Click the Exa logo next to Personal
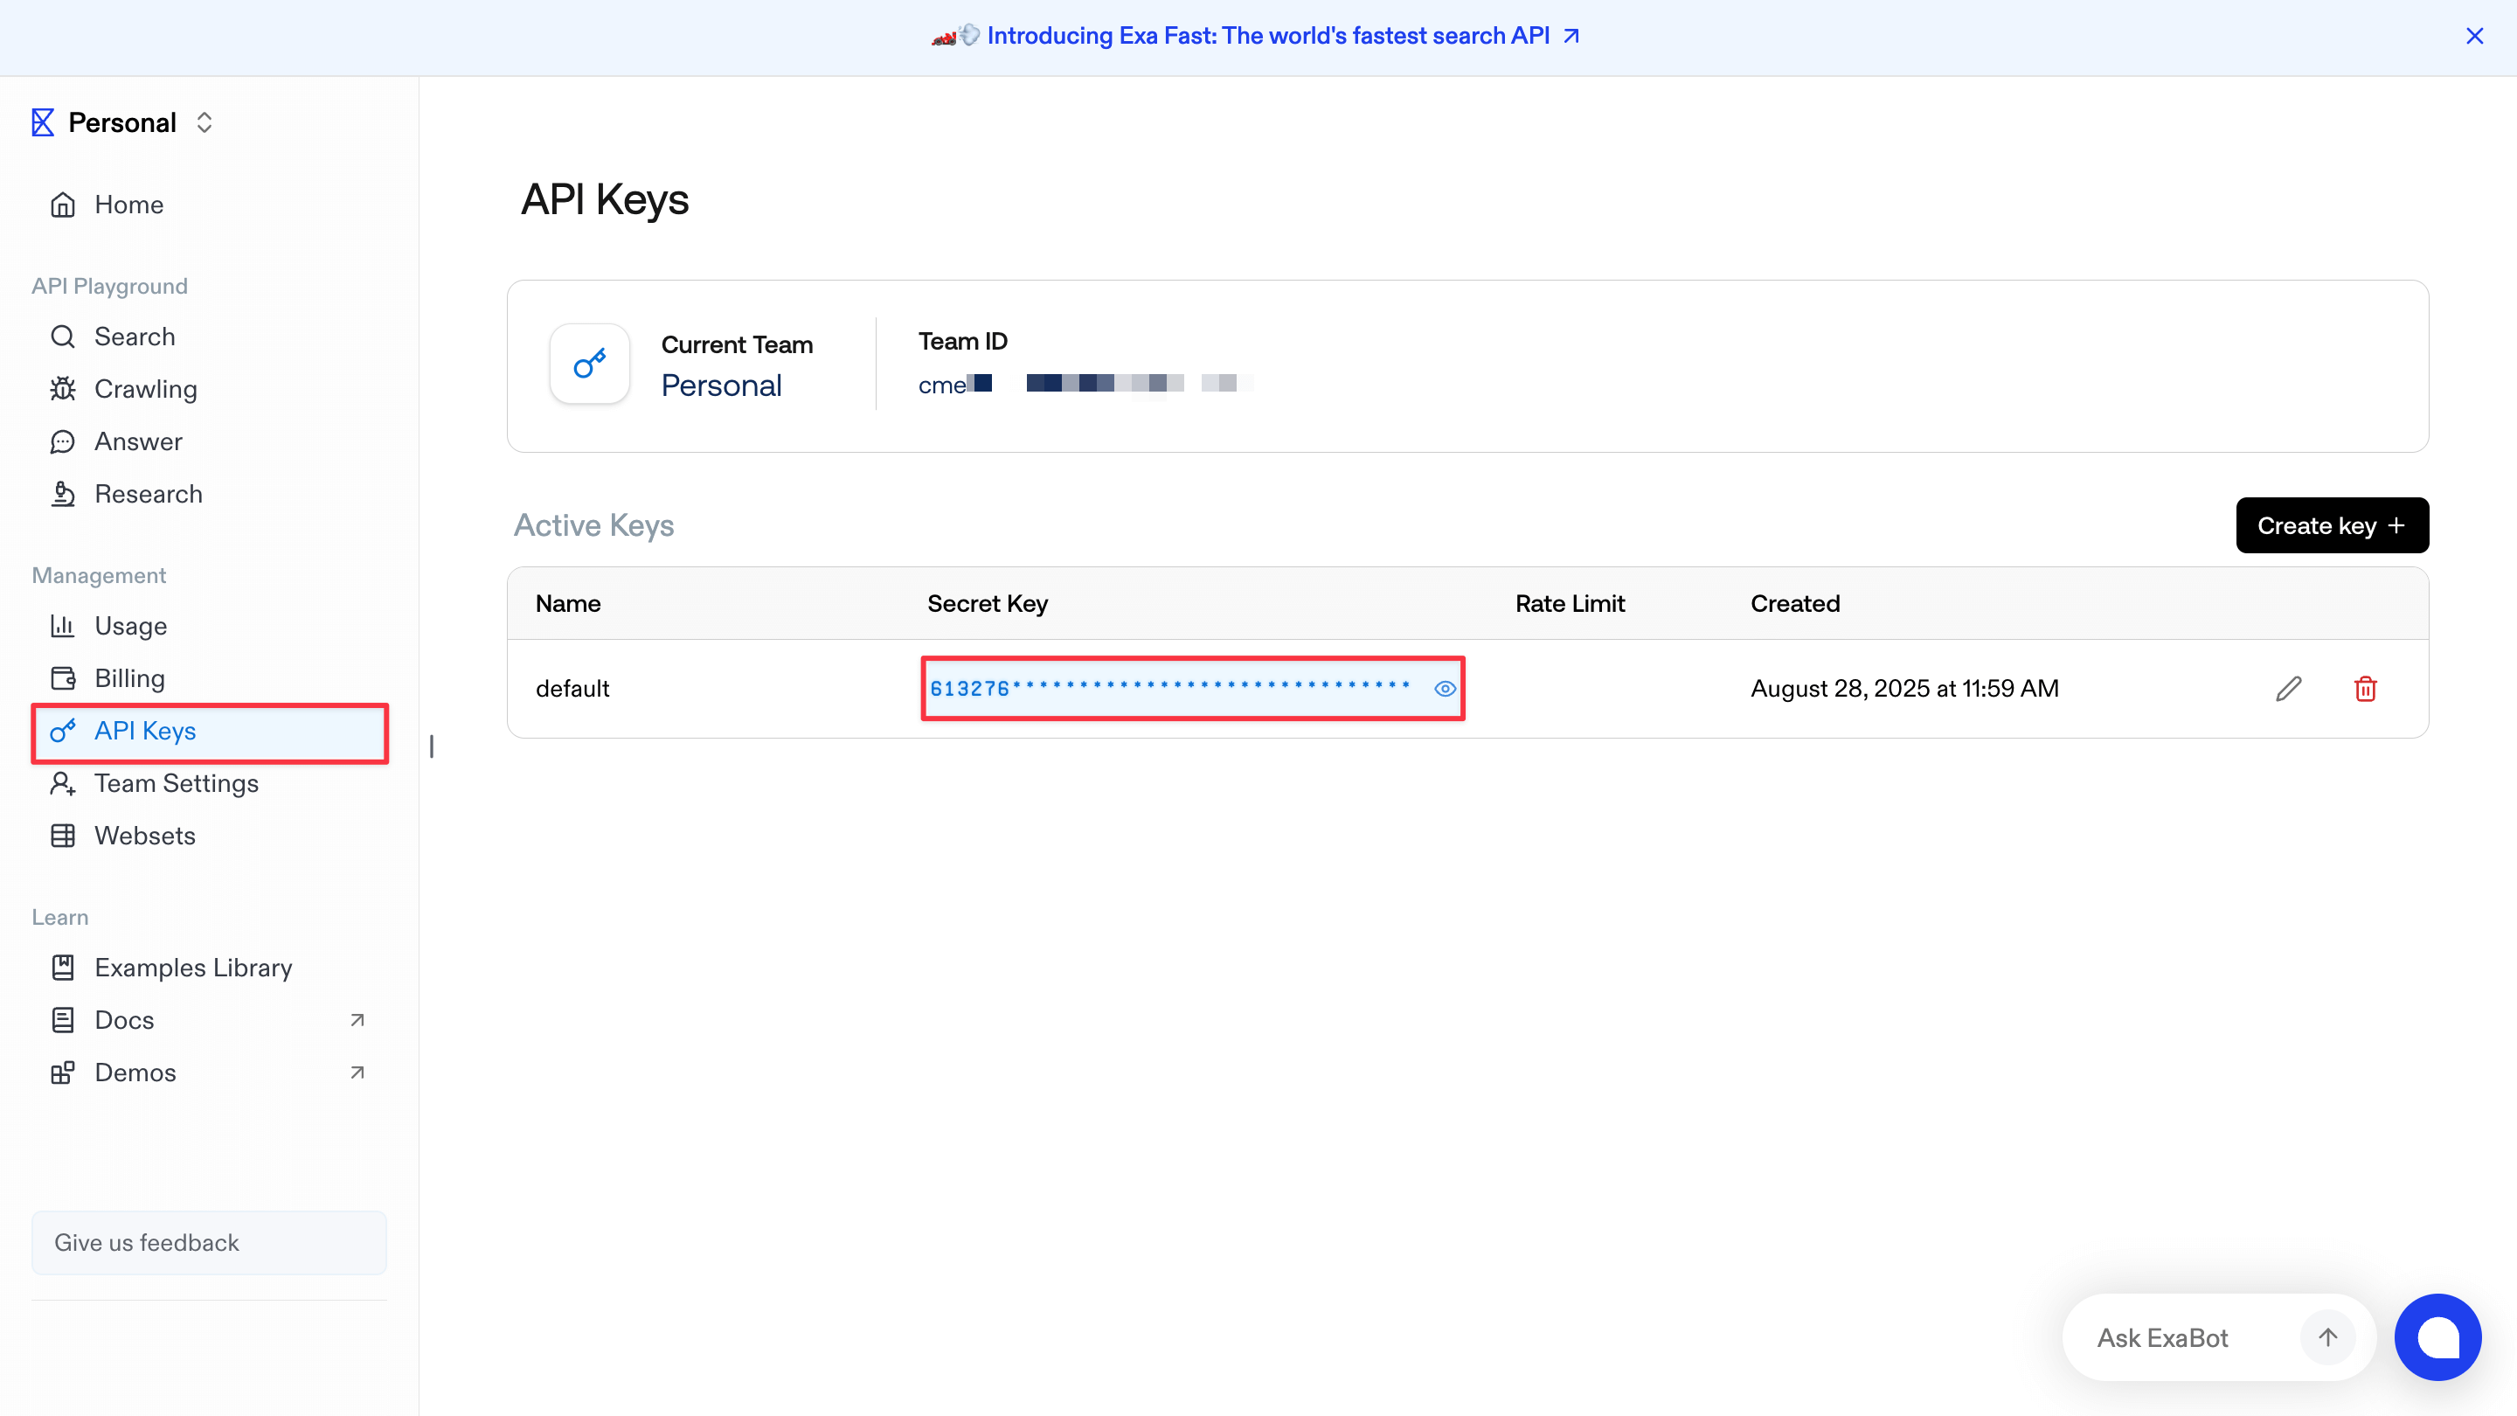 (42, 121)
